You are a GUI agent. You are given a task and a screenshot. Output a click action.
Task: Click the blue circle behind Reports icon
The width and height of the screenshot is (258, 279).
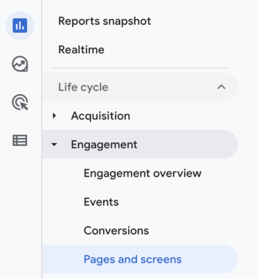click(20, 26)
